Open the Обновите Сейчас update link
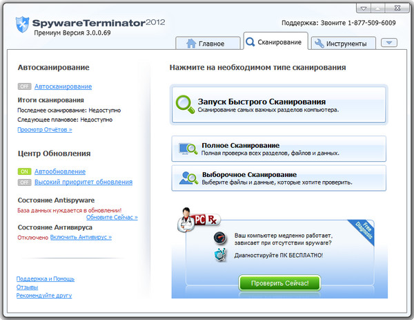414x320 pixels. 112,217
